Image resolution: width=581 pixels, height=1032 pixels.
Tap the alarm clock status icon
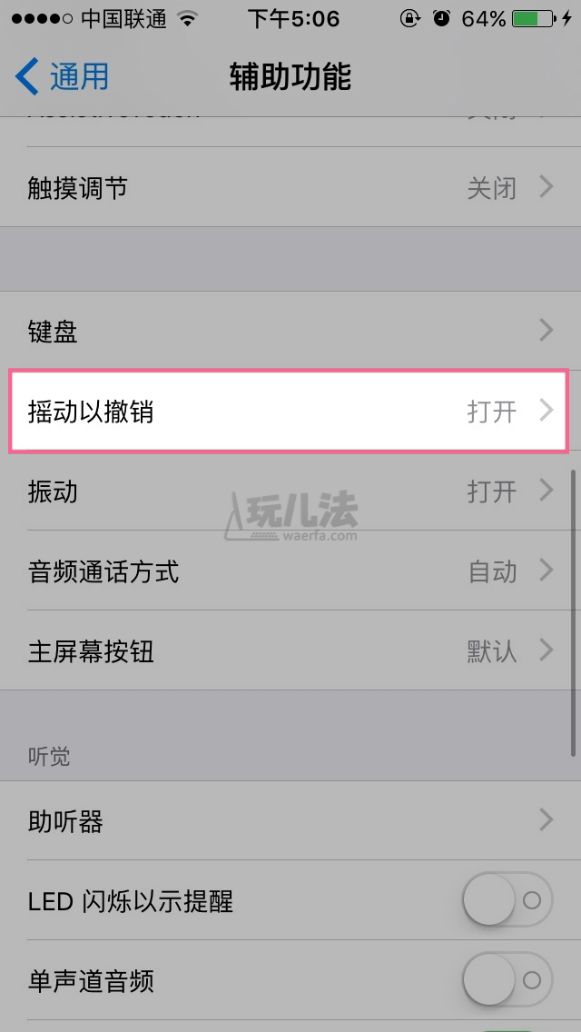(442, 18)
